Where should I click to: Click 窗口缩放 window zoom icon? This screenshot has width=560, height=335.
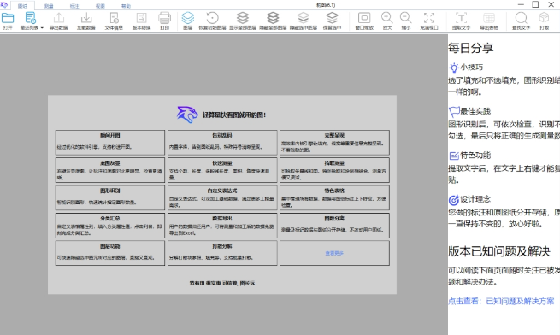point(364,18)
